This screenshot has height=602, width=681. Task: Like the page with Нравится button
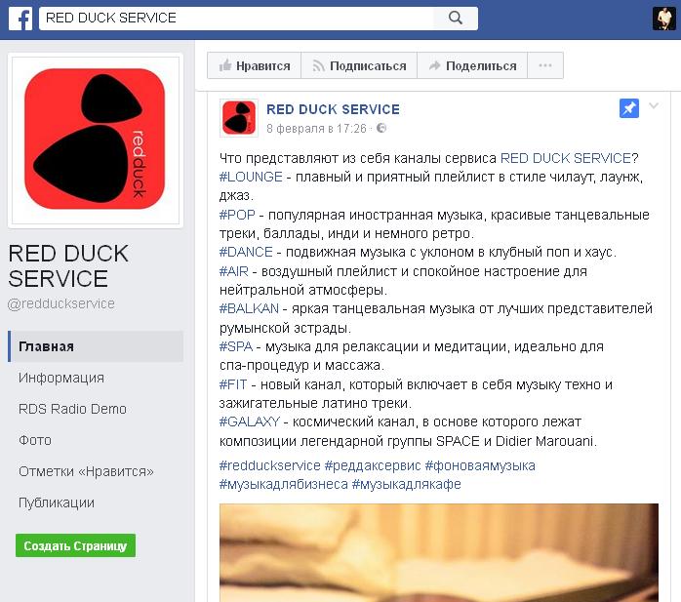point(254,65)
